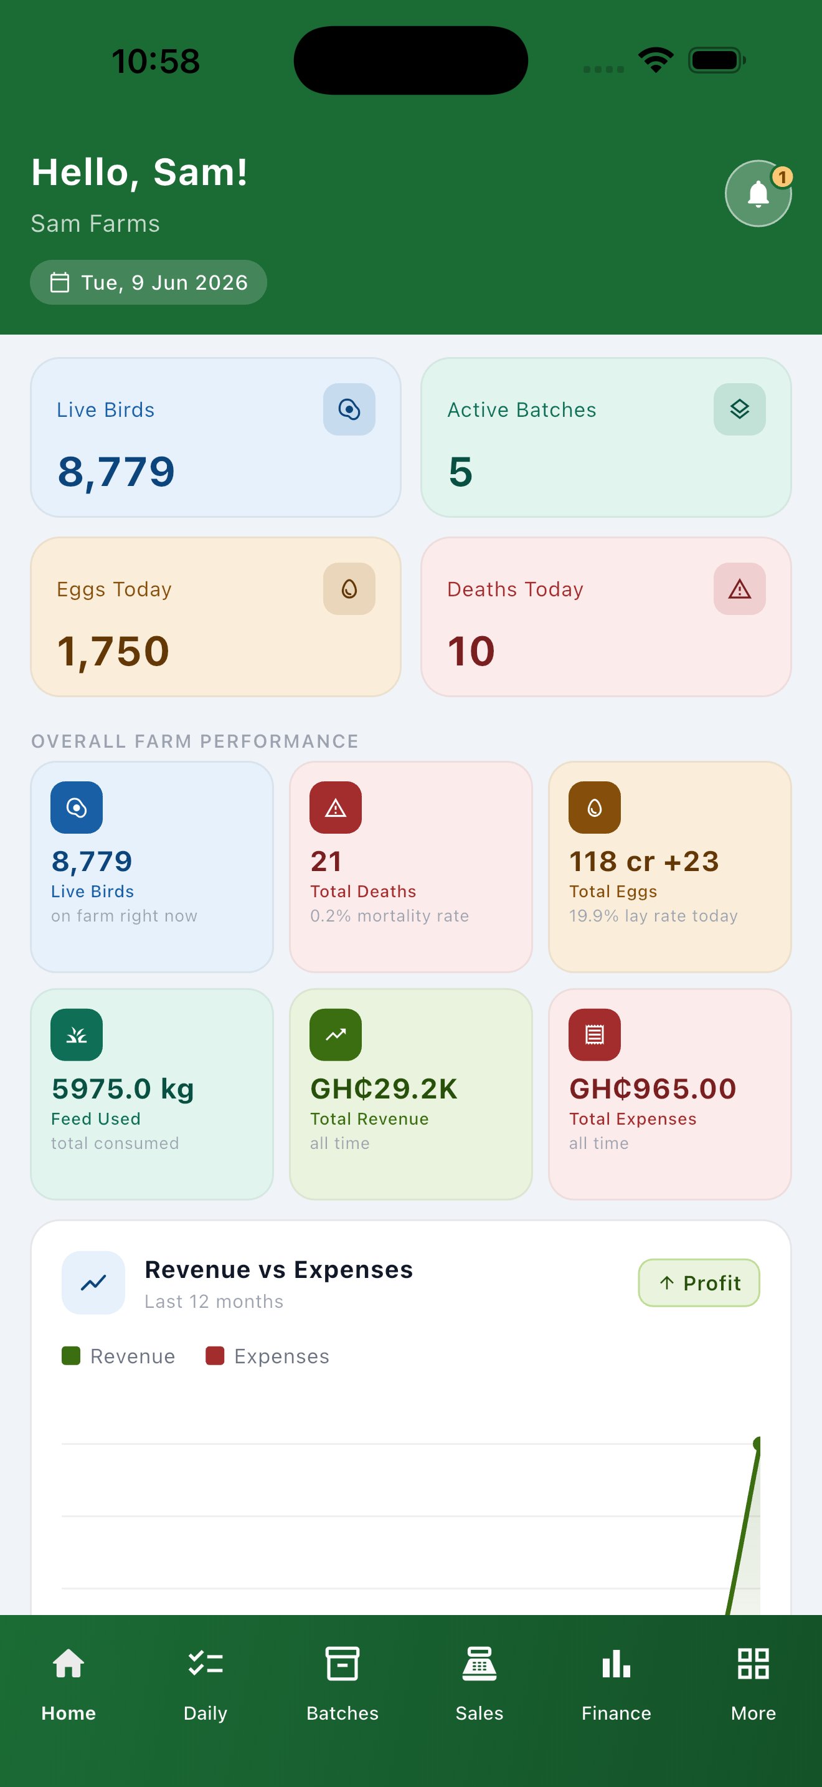Tap the Deaths Today warning icon
The height and width of the screenshot is (1787, 822).
pyautogui.click(x=740, y=589)
